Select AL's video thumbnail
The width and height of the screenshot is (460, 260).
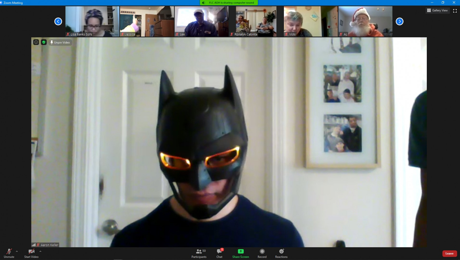point(365,21)
